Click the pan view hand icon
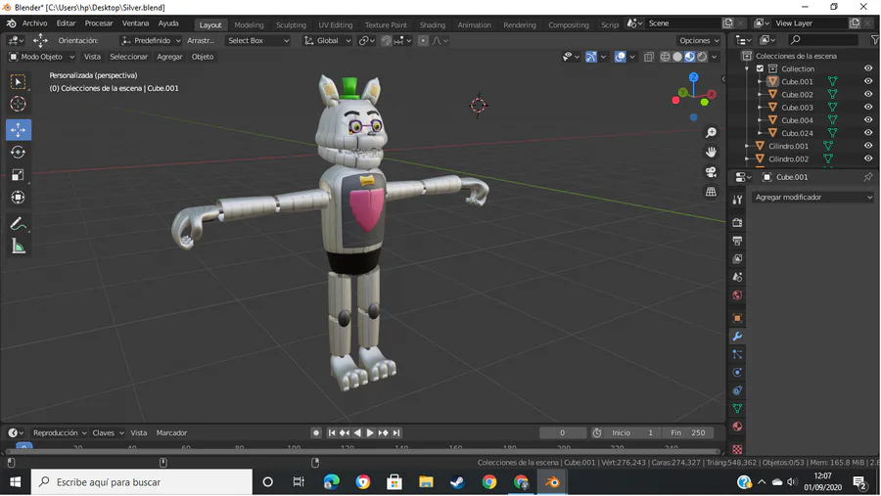Screen dimensions: 881x496 [x=711, y=153]
